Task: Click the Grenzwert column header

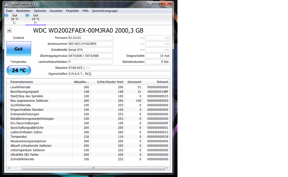Action: click(134, 82)
